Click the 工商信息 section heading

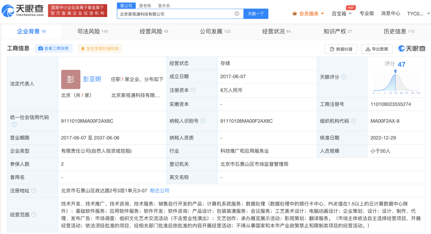pos(18,48)
